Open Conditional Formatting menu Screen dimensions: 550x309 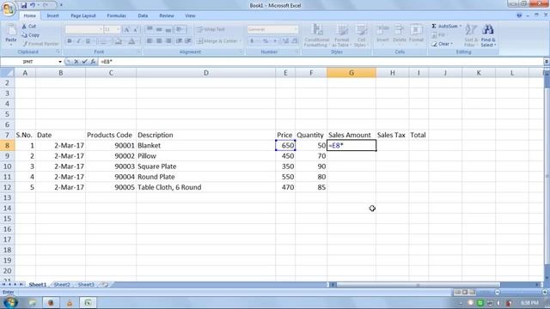click(x=317, y=35)
